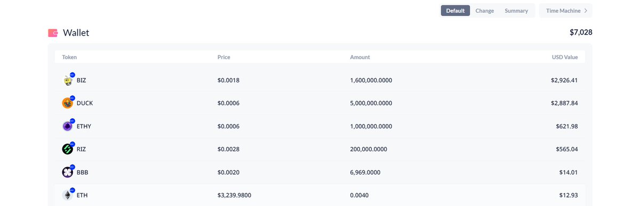
Task: Click the purple ETHY token icon
Action: [67, 126]
